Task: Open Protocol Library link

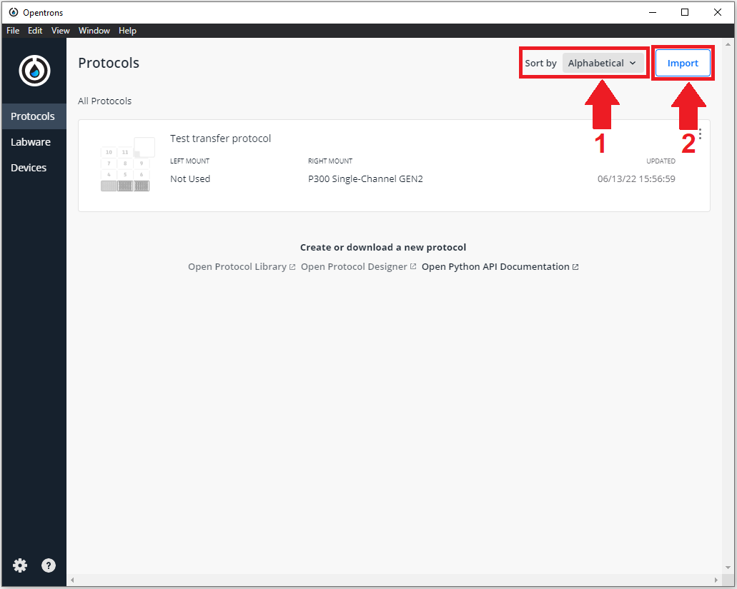Action: tap(242, 266)
